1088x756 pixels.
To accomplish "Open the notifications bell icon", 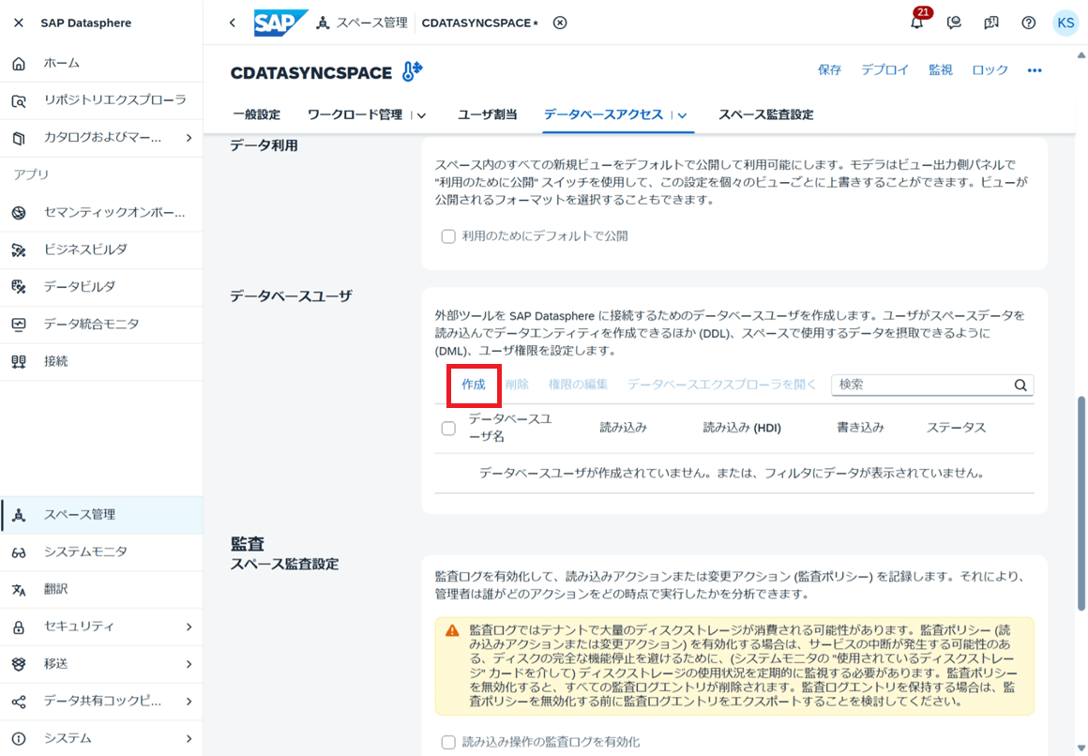I will click(917, 23).
